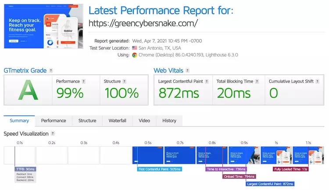Select the Video tab
The width and height of the screenshot is (329, 190).
(x=144, y=121)
